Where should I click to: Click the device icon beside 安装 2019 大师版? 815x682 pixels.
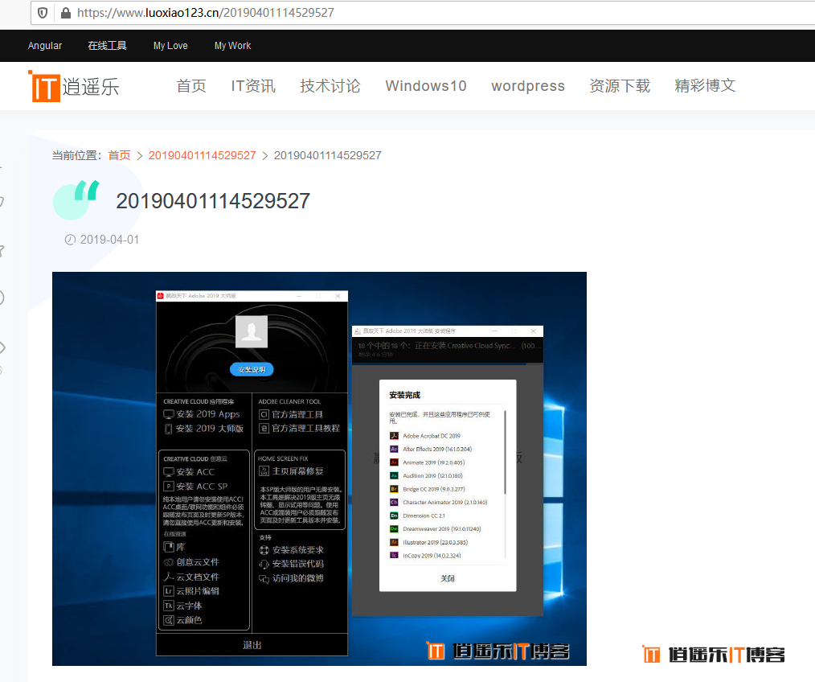click(169, 429)
